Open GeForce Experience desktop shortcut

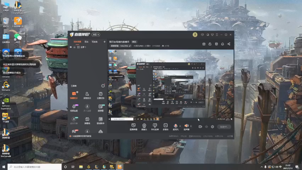[x=6, y=103]
